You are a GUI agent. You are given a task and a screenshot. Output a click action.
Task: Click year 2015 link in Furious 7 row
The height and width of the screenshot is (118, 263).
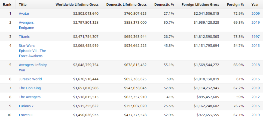click(x=255, y=106)
